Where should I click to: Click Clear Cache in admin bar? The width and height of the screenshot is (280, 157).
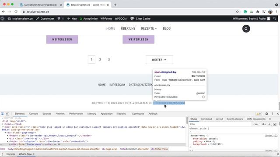coord(140,18)
